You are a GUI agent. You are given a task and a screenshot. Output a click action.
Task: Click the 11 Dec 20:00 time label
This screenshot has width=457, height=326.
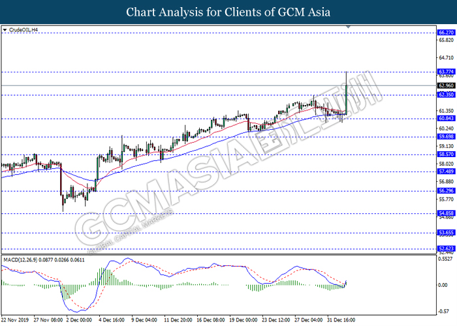tap(178, 320)
